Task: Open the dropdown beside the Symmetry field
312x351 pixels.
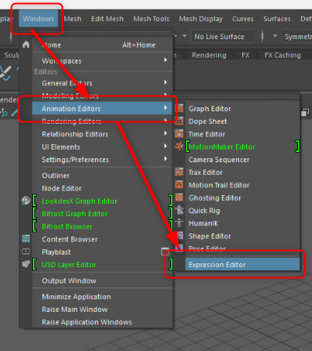Action: click(275, 36)
